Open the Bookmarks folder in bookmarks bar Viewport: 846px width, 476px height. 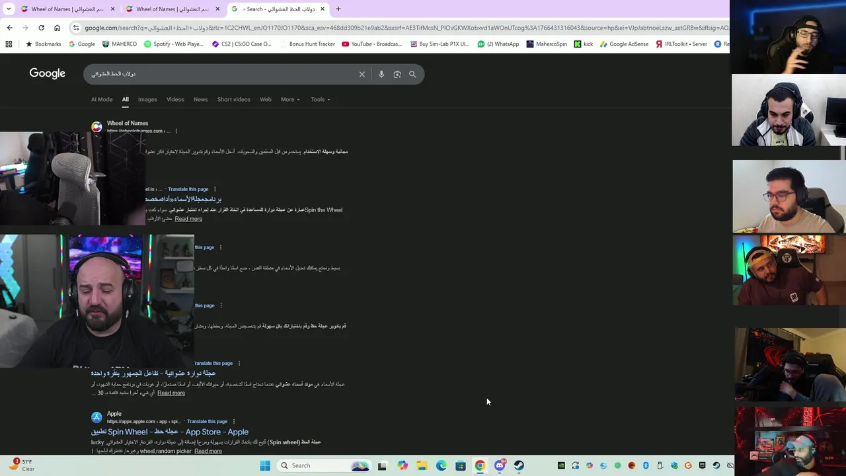43,44
